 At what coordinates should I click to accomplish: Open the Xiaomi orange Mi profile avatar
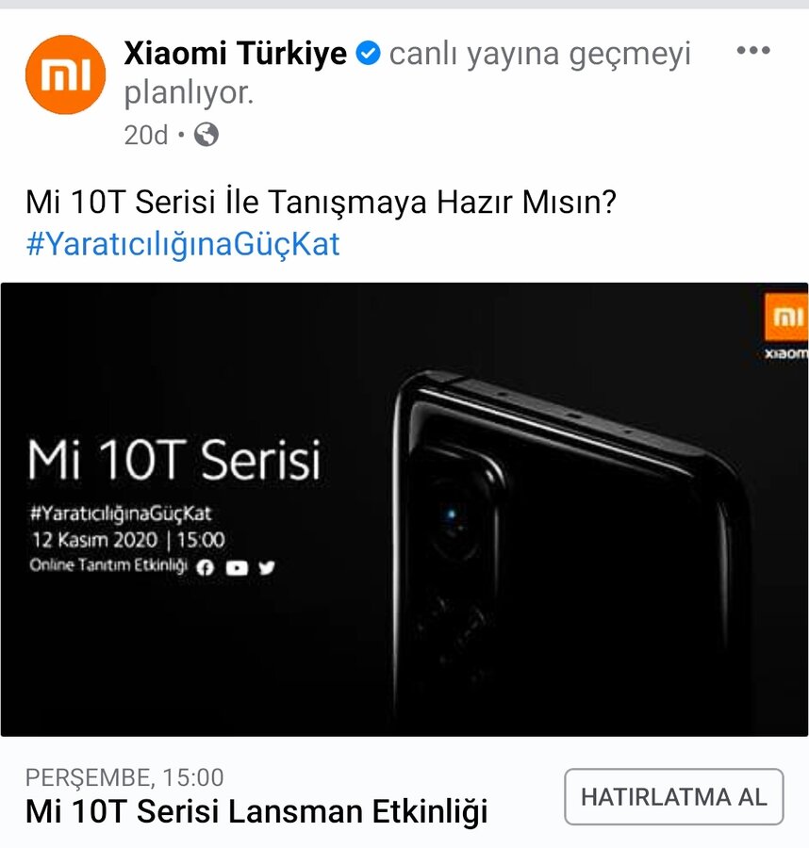(x=65, y=74)
